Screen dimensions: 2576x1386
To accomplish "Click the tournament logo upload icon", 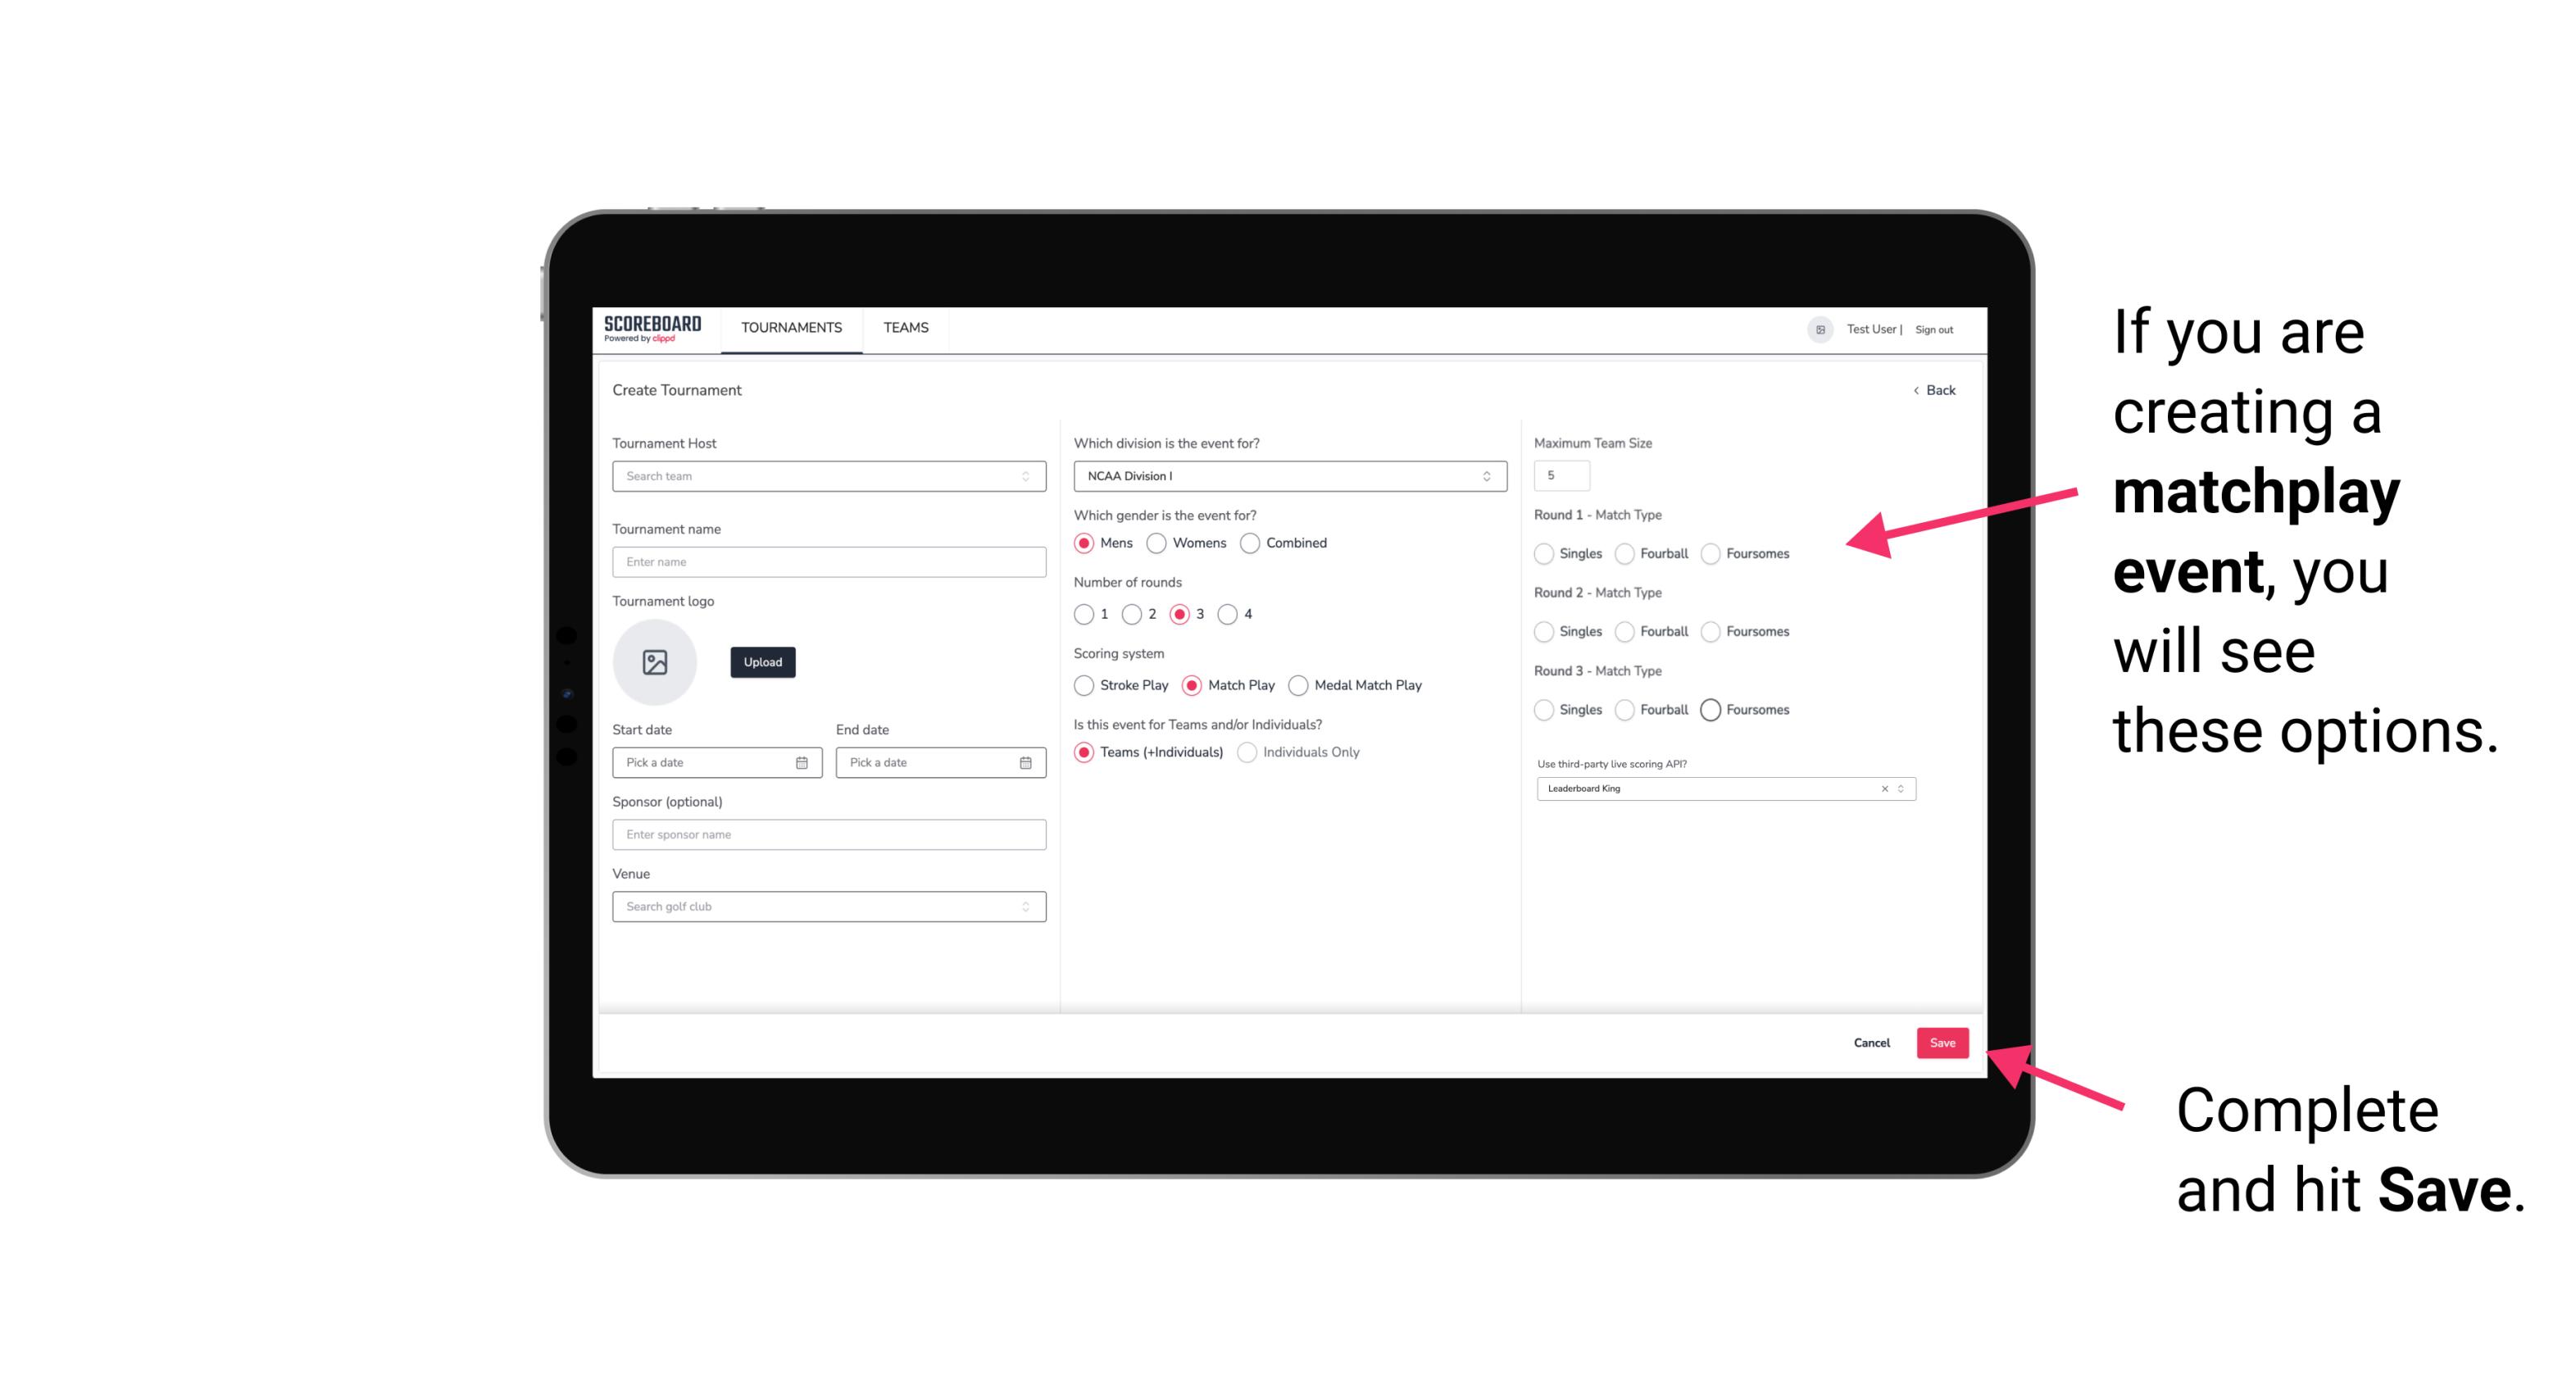I will tap(655, 662).
